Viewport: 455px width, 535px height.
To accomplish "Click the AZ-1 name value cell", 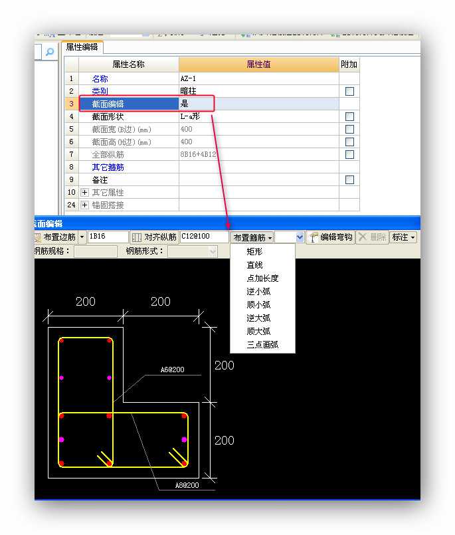I will [259, 79].
